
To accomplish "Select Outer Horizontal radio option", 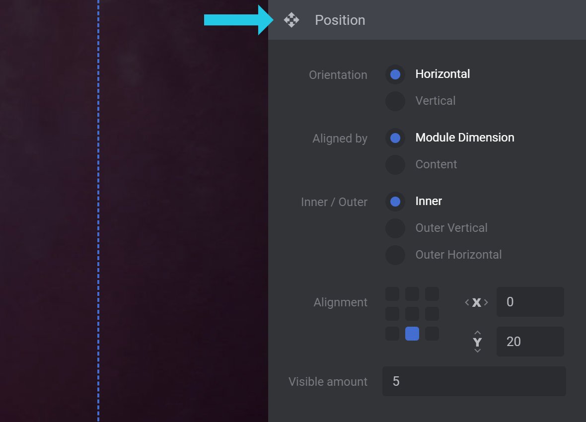I will (x=395, y=255).
